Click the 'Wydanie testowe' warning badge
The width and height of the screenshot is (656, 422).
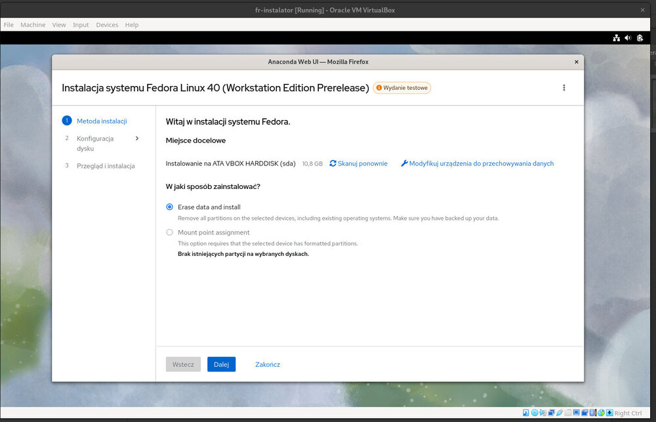point(401,88)
